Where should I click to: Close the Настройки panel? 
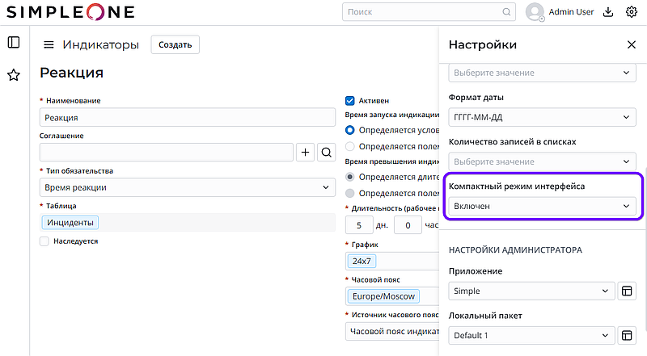click(632, 45)
